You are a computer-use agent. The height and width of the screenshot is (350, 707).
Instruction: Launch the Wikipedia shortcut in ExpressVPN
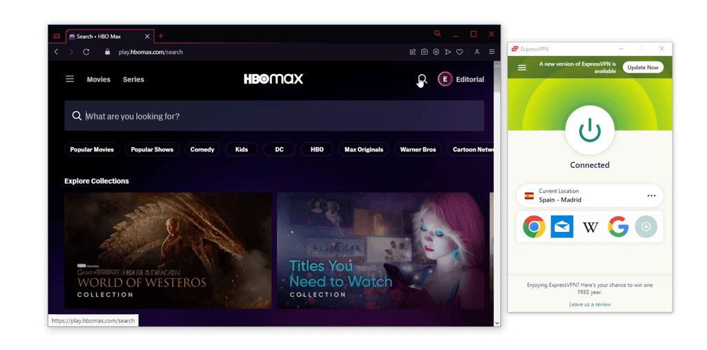tap(590, 227)
